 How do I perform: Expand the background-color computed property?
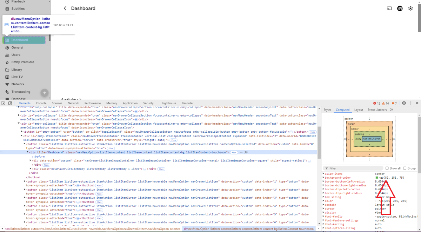323,178
